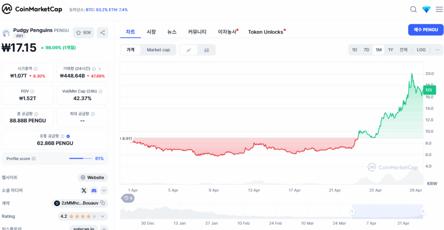
Task: Set chart range to 7D
Action: click(366, 50)
